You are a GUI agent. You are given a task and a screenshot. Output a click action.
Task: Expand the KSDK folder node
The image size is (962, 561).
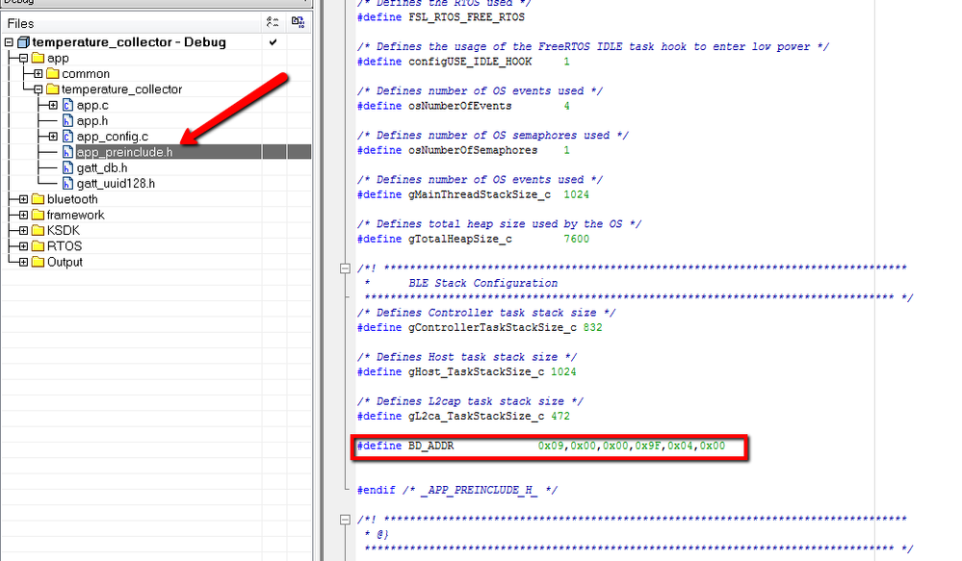click(23, 231)
